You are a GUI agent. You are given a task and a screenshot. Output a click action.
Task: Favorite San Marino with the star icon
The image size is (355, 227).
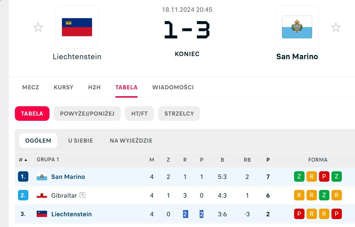click(x=336, y=27)
